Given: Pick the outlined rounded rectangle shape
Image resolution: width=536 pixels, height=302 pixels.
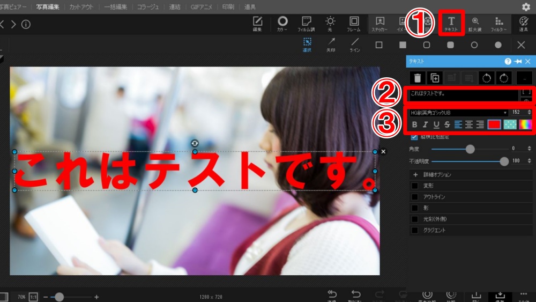Looking at the screenshot, I should click(427, 45).
